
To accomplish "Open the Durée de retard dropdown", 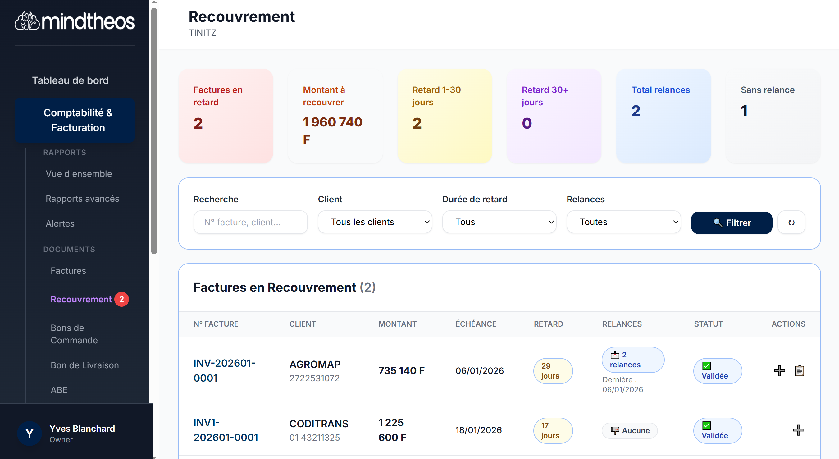I will pyautogui.click(x=499, y=222).
